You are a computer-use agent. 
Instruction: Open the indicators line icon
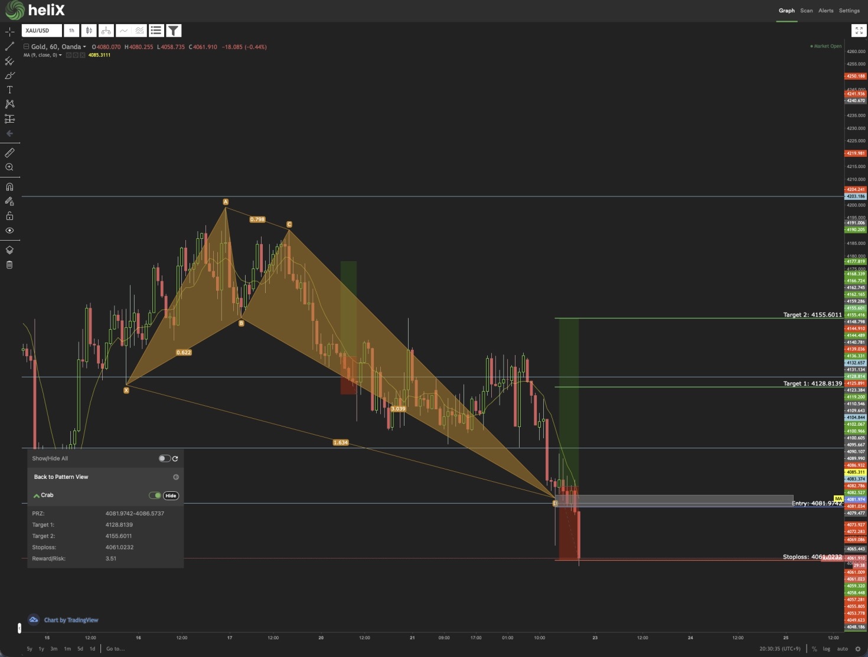[x=123, y=31]
